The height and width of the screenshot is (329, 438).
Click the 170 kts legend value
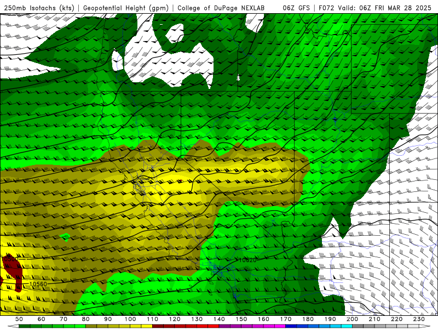pos(286,319)
